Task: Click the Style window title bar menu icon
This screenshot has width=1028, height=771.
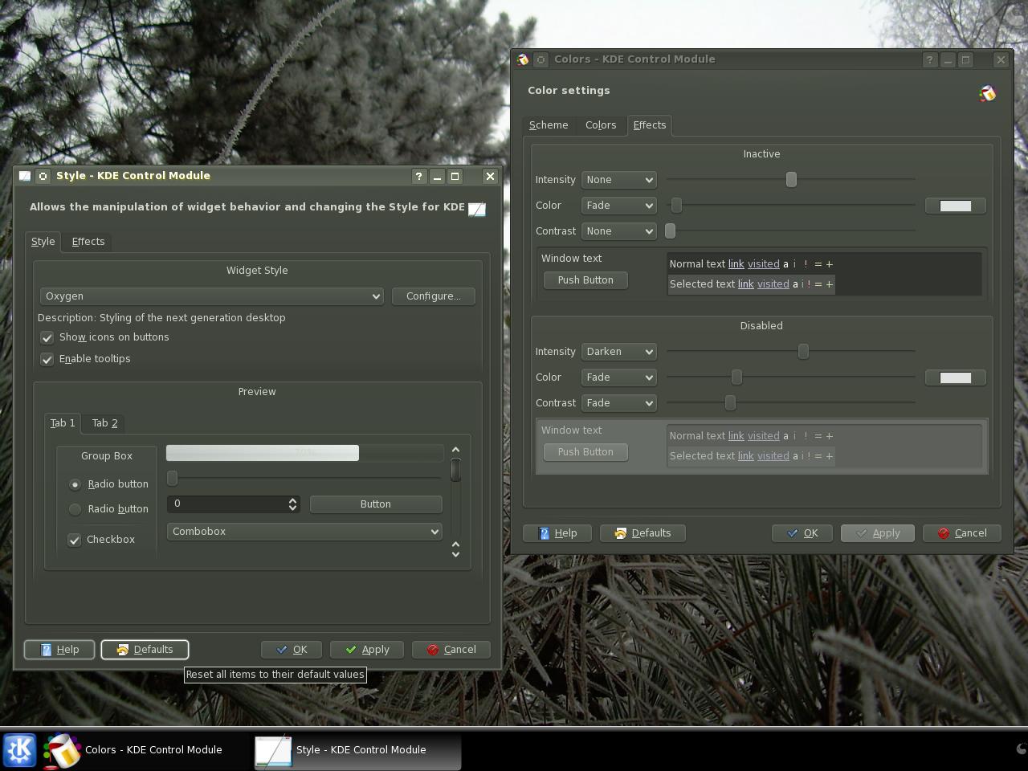Action: click(25, 176)
